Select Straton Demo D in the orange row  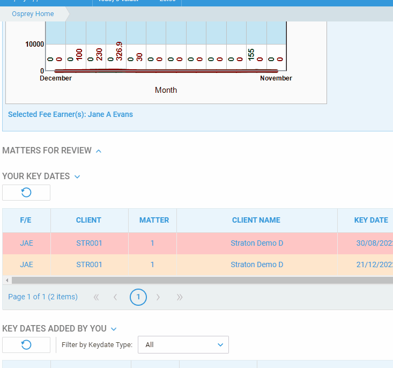(x=257, y=264)
